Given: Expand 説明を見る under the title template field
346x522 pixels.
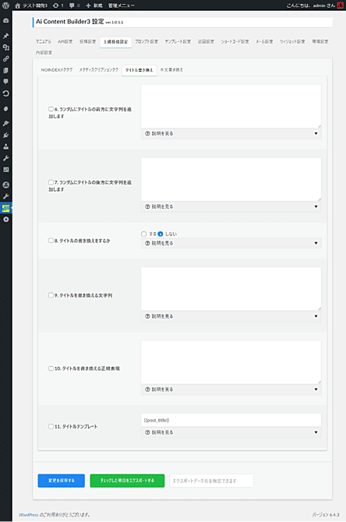Looking at the screenshot, I should [x=231, y=432].
